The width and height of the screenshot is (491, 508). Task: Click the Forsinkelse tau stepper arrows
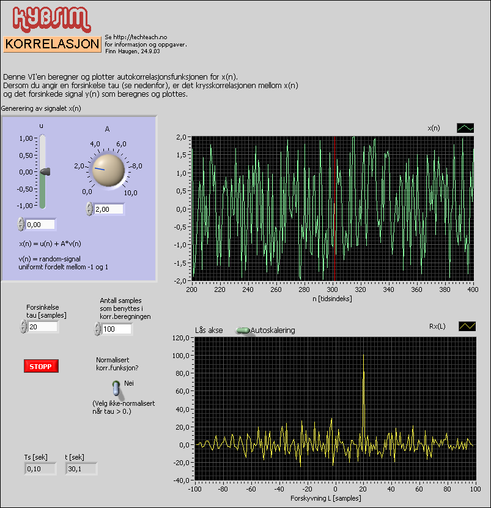click(x=23, y=327)
